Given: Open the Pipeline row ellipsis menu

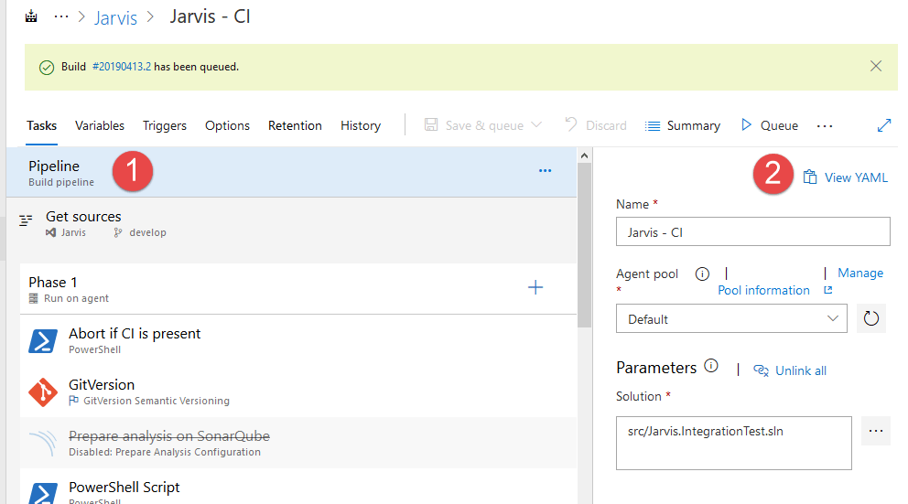Looking at the screenshot, I should (x=545, y=171).
